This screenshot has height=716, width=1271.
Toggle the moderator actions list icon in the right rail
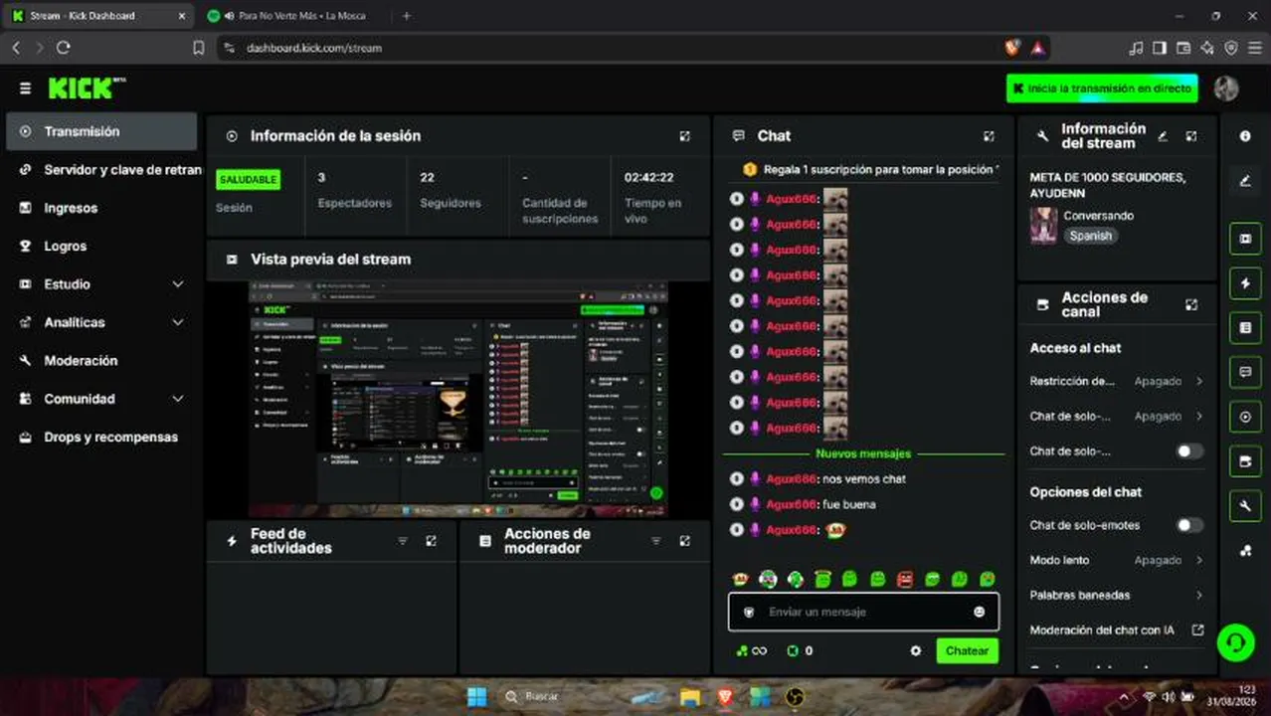tap(1245, 327)
